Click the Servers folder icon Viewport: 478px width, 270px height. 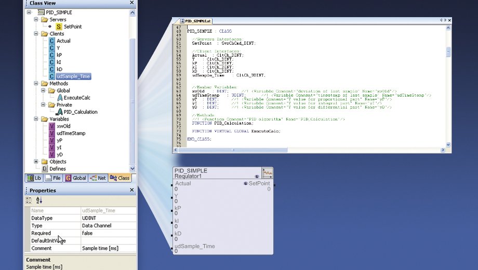click(x=45, y=20)
